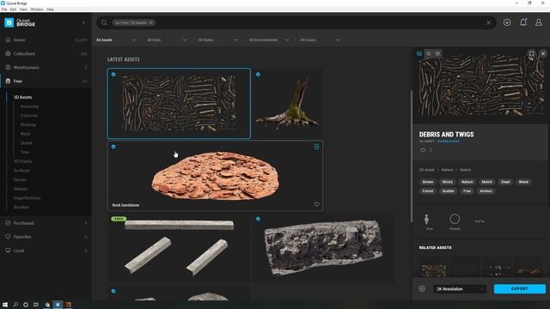Viewport: 550px width, 309px height.
Task: Switch to the grid view icon in the details panel
Action: 428,53
